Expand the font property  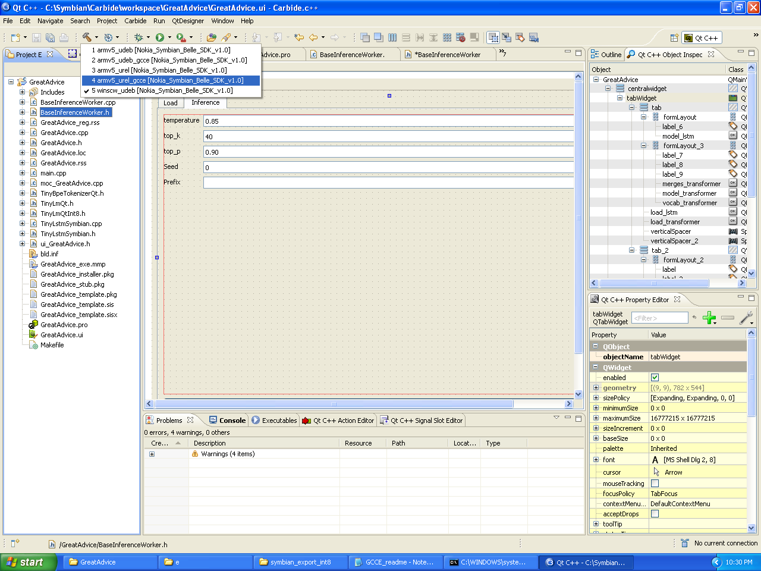[x=596, y=460]
